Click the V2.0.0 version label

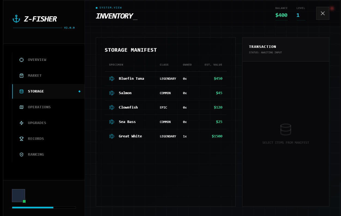click(x=69, y=28)
